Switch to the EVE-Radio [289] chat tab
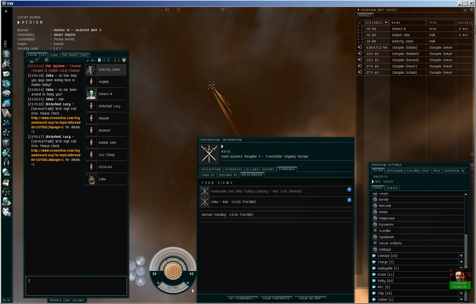476x304 pixels. click(x=75, y=55)
